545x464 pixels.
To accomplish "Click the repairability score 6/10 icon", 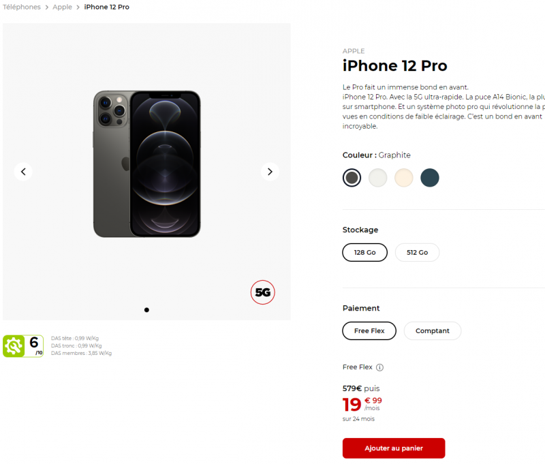I will [x=23, y=346].
